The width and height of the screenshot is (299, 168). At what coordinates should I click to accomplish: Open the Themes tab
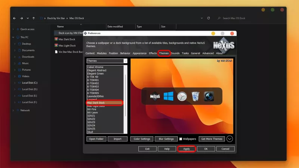click(164, 53)
